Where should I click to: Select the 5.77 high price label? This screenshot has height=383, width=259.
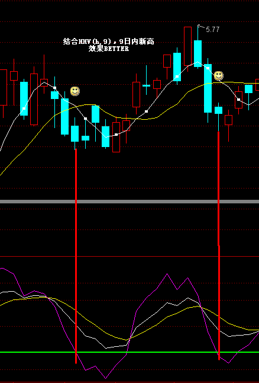coord(213,30)
